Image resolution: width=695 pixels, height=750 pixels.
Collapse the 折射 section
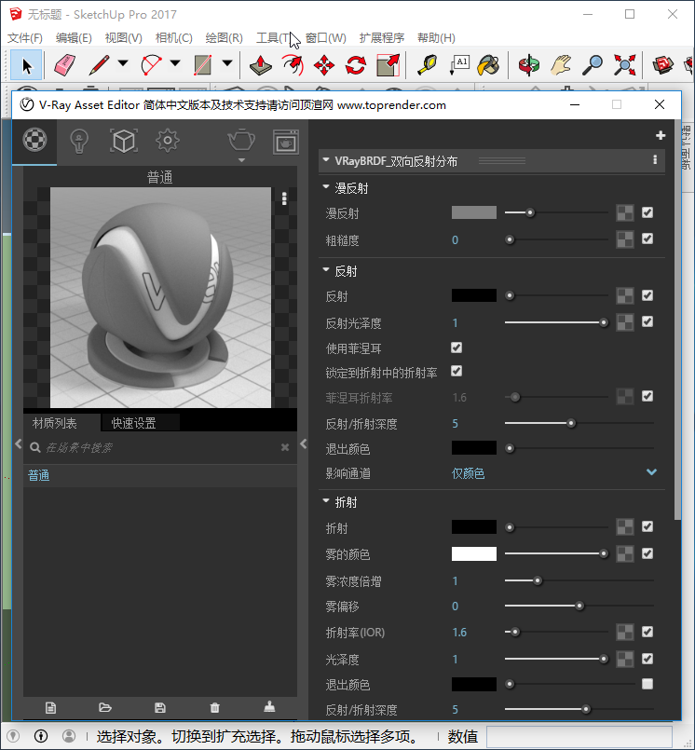point(326,501)
